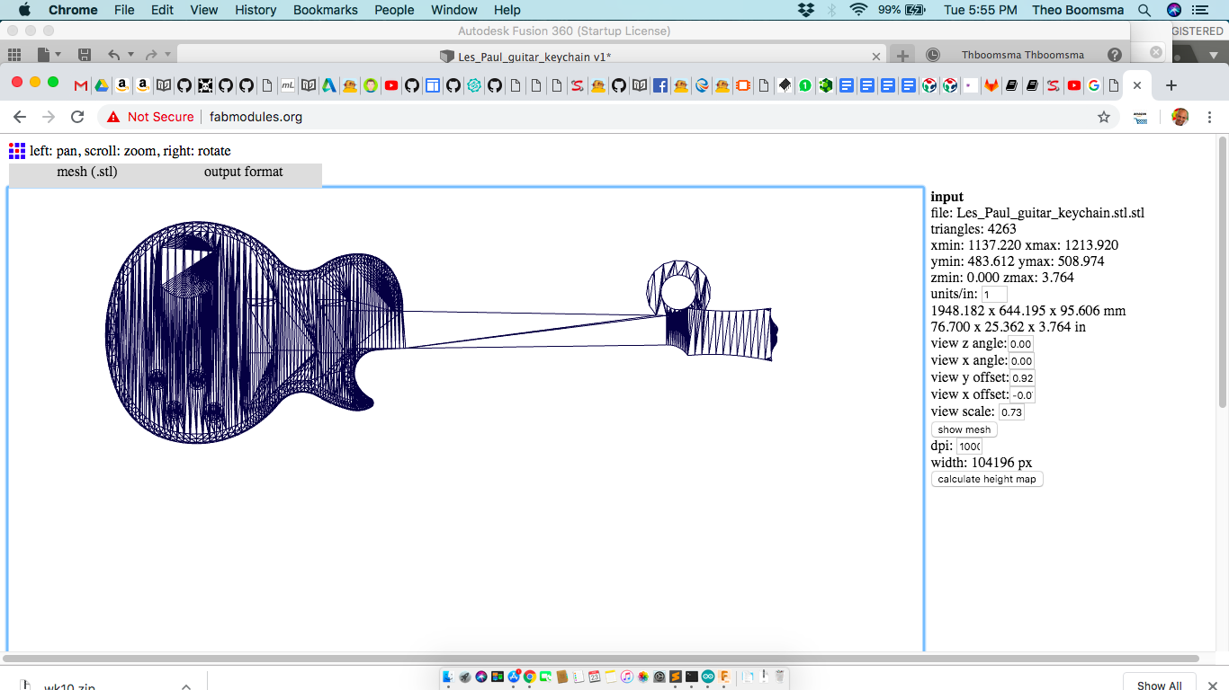
Task: Open the Chrome profile avatar
Action: [1180, 117]
